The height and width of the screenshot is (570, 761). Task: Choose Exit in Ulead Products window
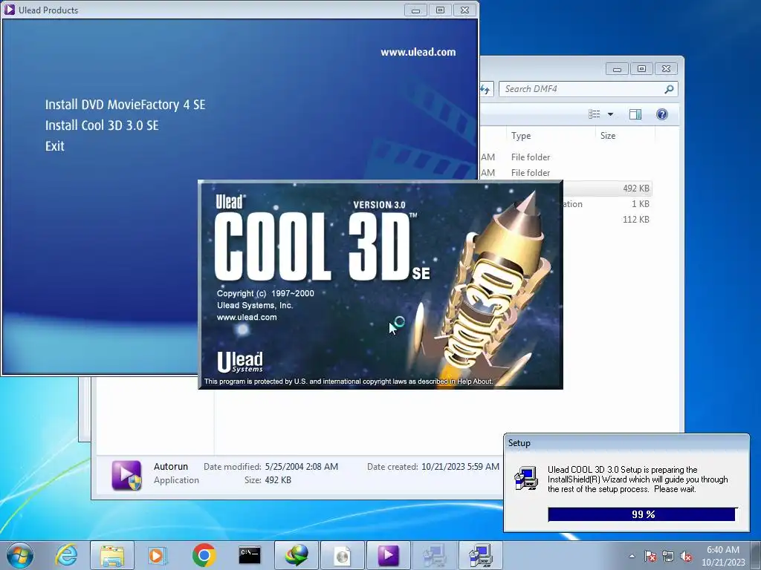(55, 146)
